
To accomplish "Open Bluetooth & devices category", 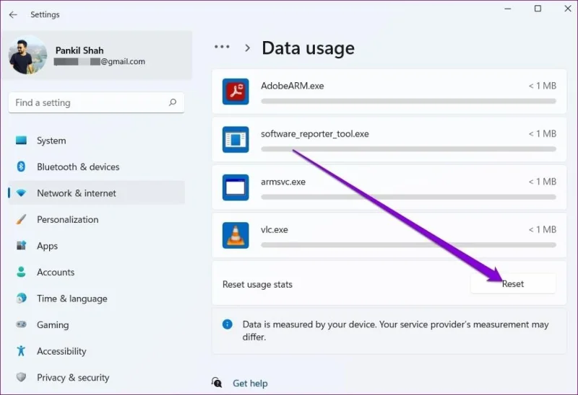I will (x=96, y=167).
